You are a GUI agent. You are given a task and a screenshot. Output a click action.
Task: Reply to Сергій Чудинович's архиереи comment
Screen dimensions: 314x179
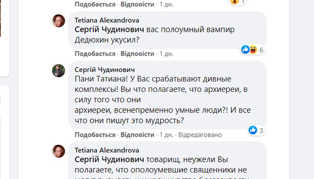pyautogui.click(x=137, y=135)
